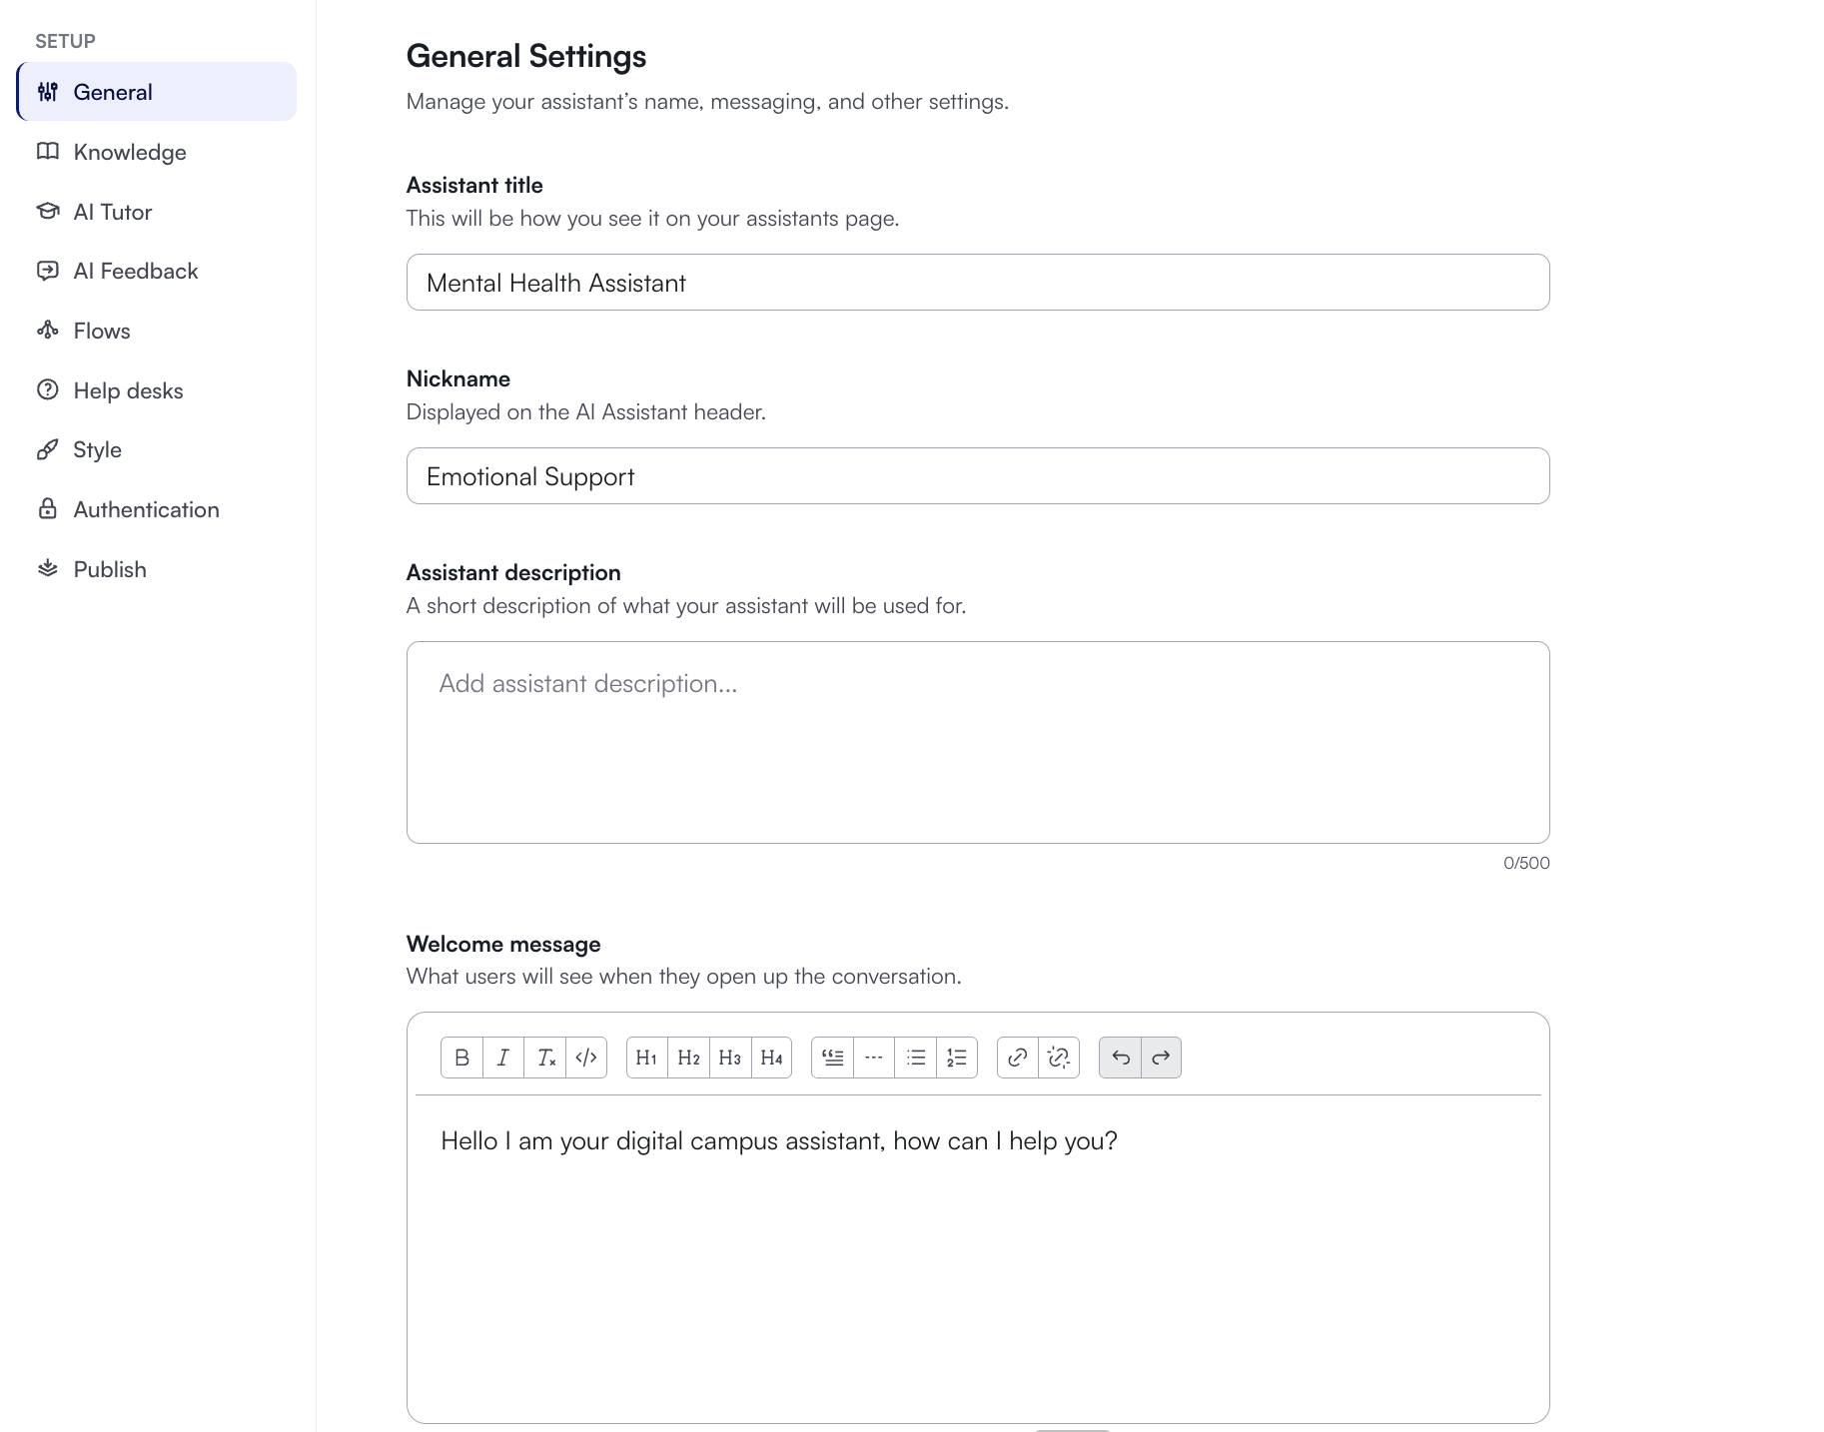Apply Heading 1 style
The width and height of the screenshot is (1824, 1432).
coord(647,1058)
